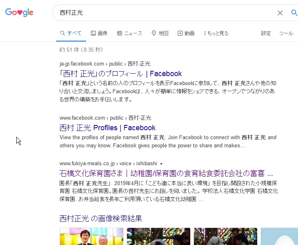
Task: Click www.facebook.com breadcrumb URL
Action: pyautogui.click(x=105, y=118)
